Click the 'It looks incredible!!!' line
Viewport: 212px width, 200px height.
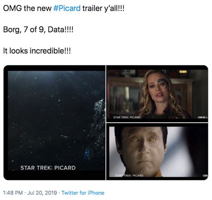point(37,51)
